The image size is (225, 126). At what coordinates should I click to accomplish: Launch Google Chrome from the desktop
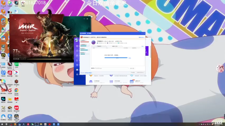(x=16, y=90)
